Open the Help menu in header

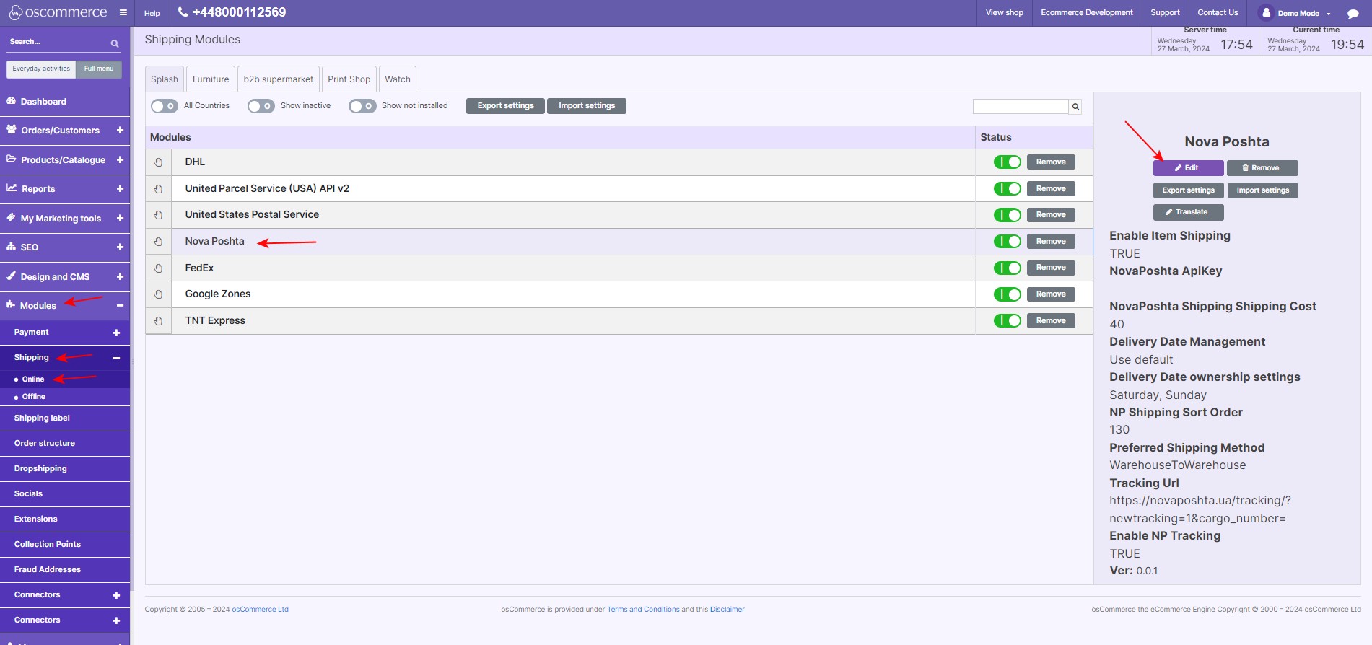click(152, 13)
